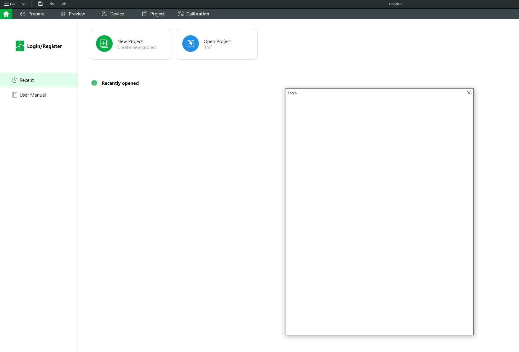Click the Recent clock icon in sidebar
Viewport: 519px width, 352px height.
click(14, 80)
